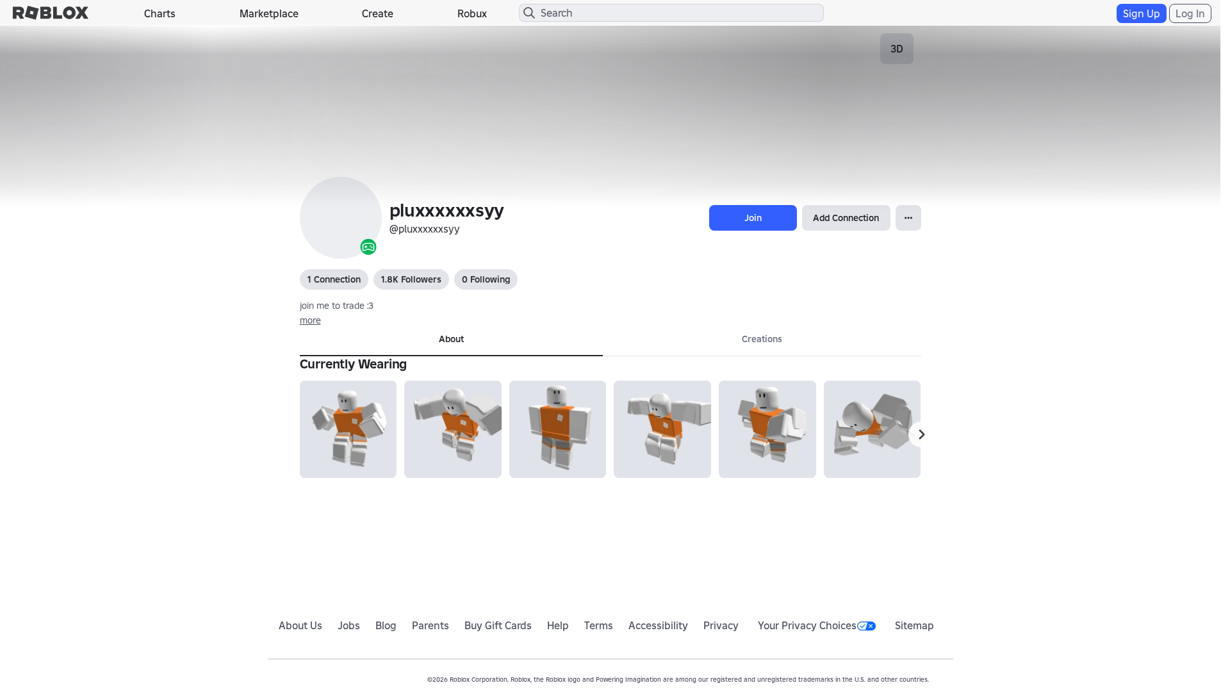Open the Accessibility footer link
The width and height of the screenshot is (1230, 692).
[x=658, y=625]
